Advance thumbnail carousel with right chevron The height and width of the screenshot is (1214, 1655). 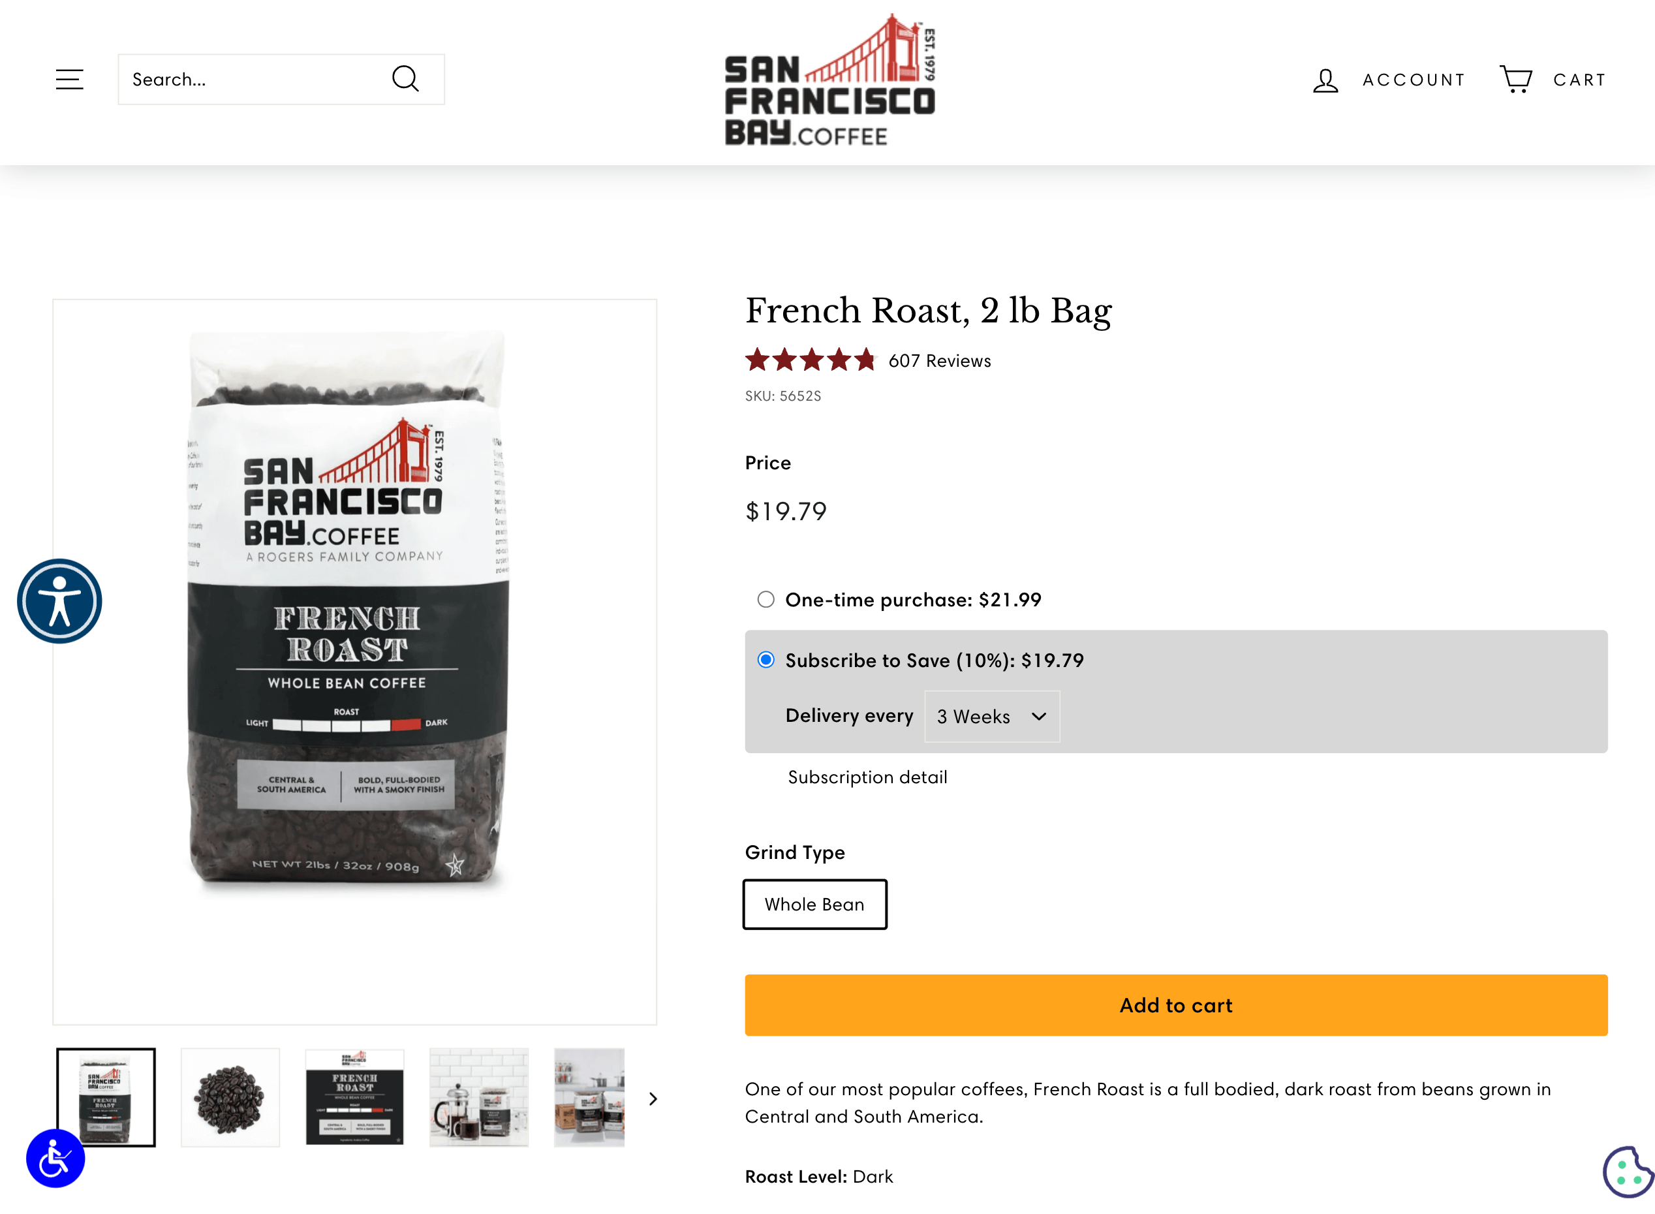[653, 1098]
